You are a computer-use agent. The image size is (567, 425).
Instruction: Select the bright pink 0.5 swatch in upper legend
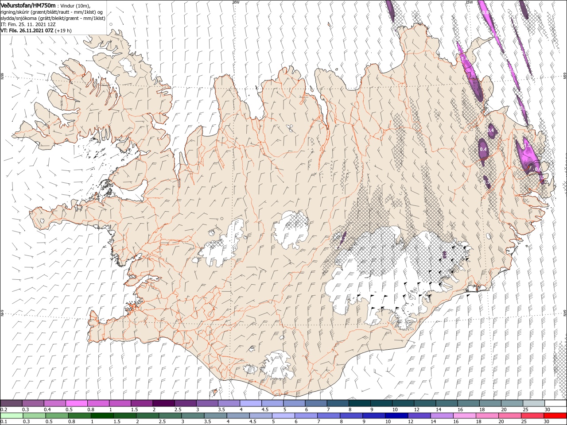pyautogui.click(x=76, y=403)
